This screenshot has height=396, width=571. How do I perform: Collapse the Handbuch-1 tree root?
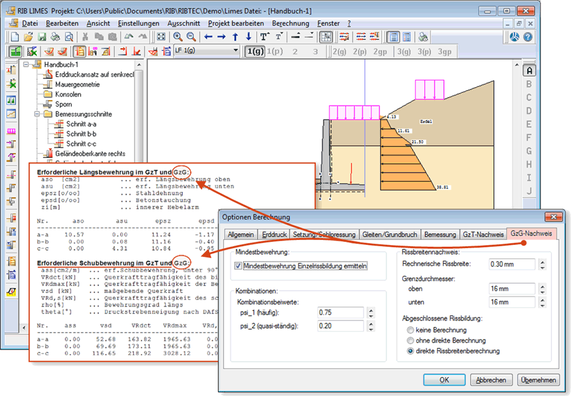26,65
